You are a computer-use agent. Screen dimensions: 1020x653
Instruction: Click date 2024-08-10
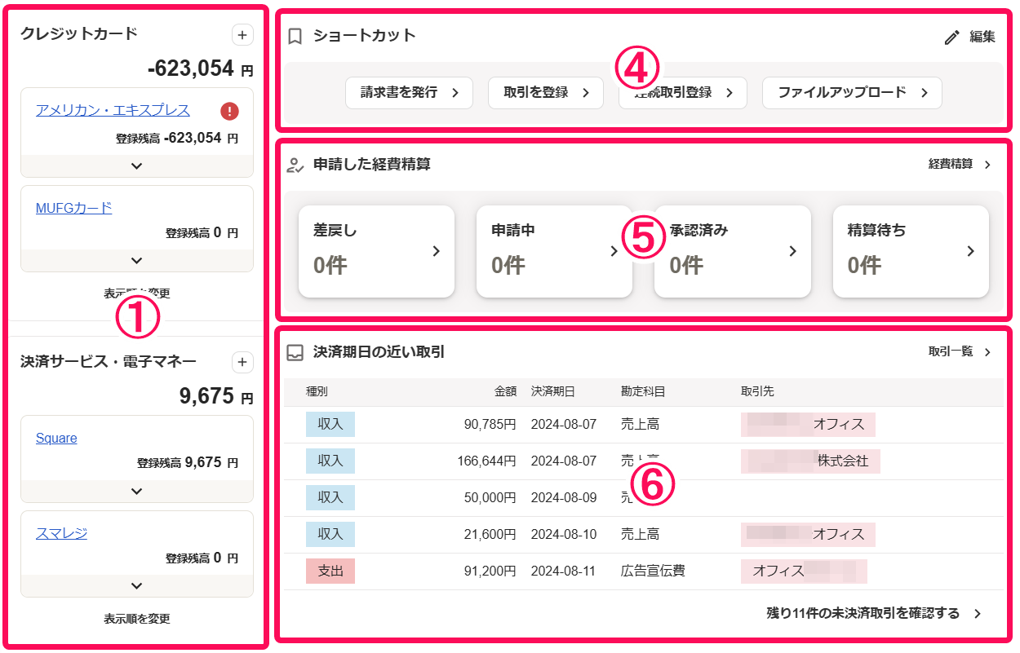(564, 534)
